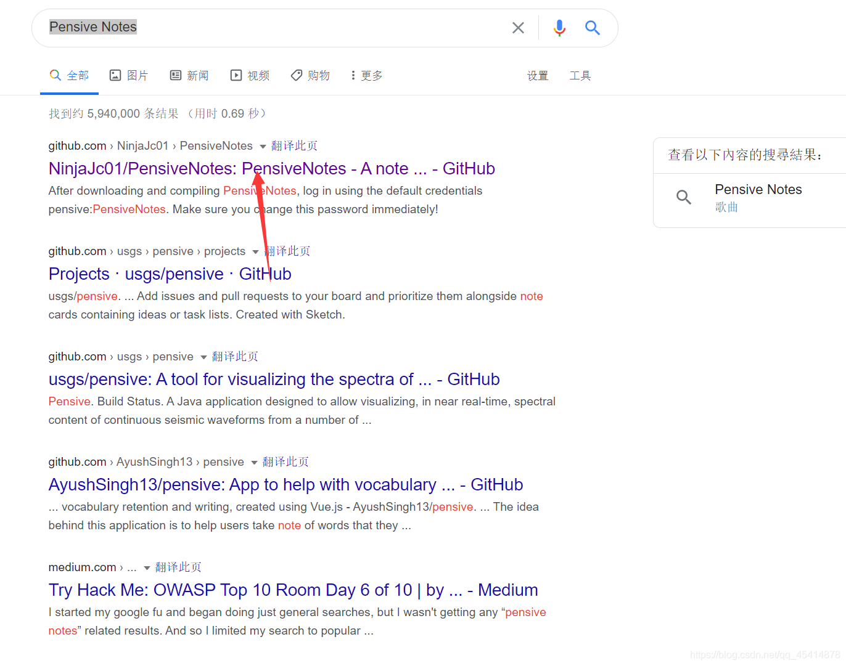Screen dimensions: 846x666
Task: Open AyushSingh13/pensive vocabulary app result
Action: (286, 485)
